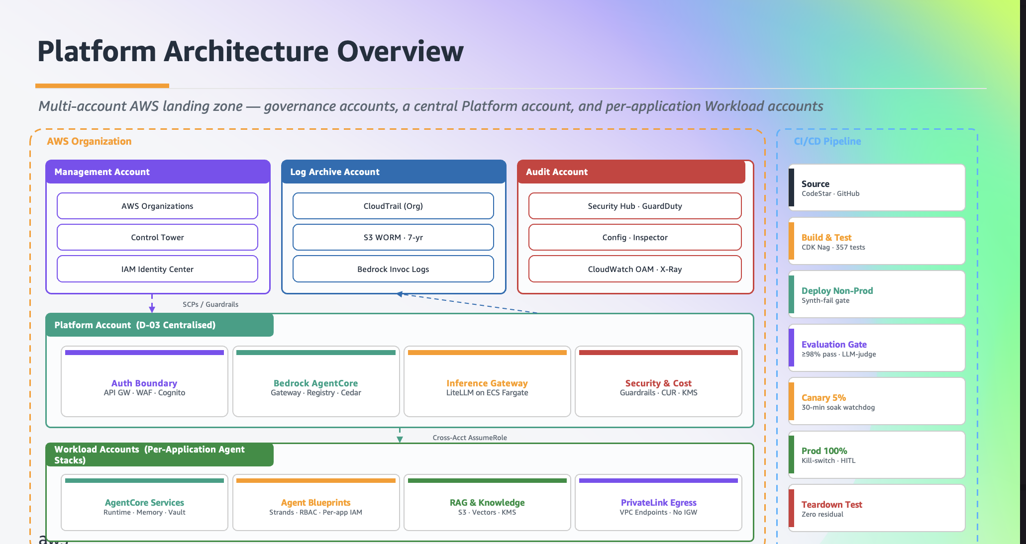Click the Evaluation Gate pipeline stage
This screenshot has width=1026, height=544.
tap(877, 348)
